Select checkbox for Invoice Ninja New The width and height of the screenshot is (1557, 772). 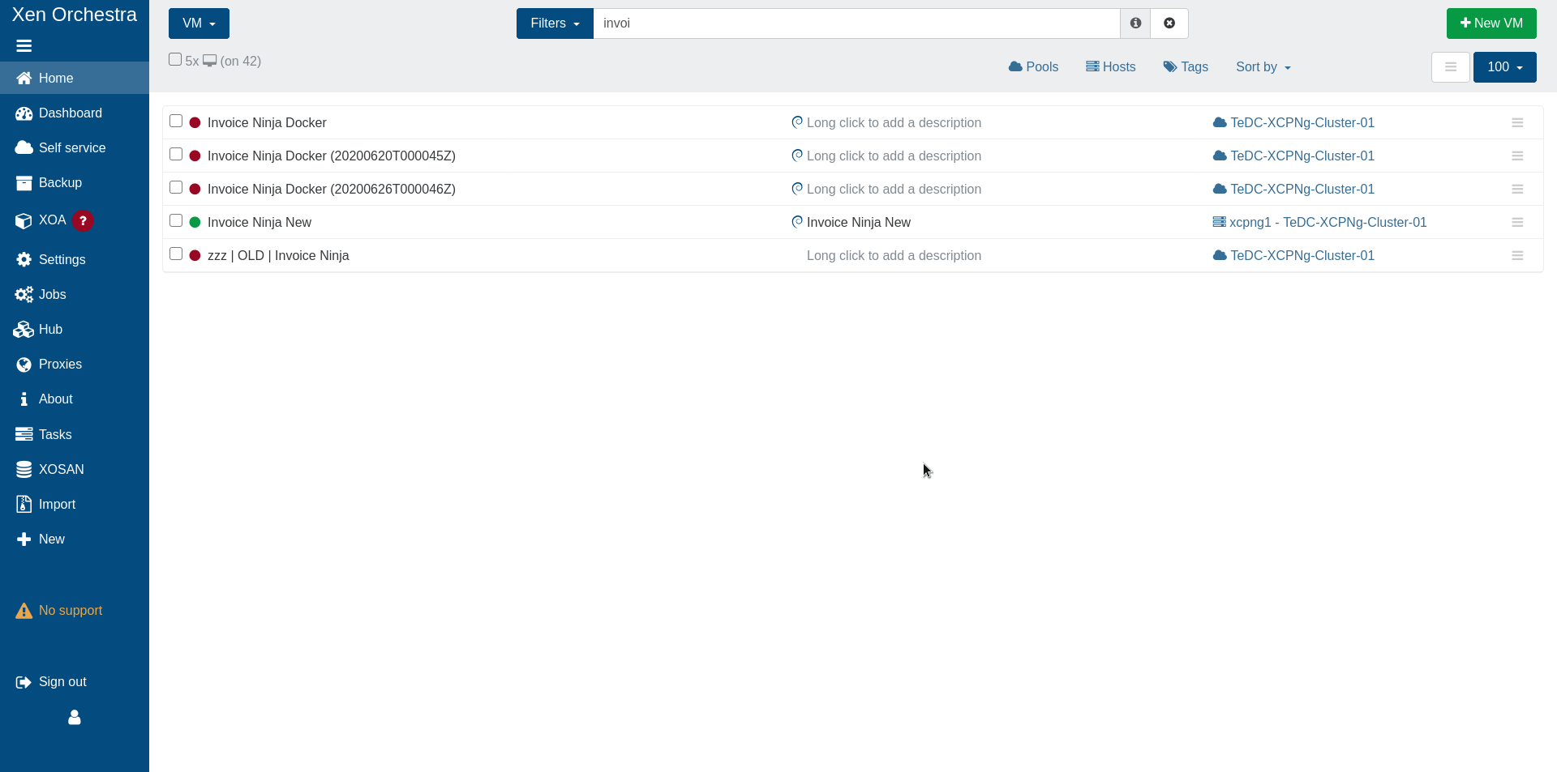(x=176, y=221)
